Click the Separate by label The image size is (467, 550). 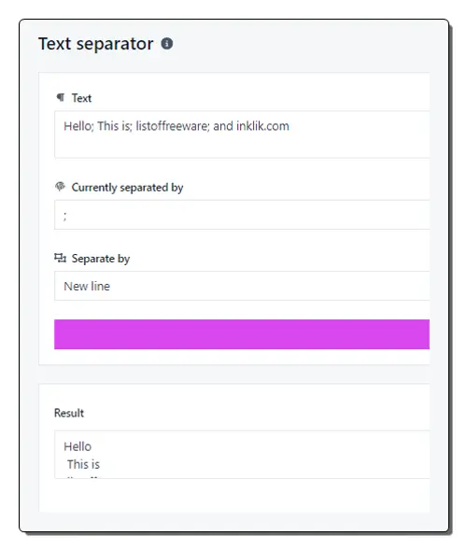coord(101,259)
